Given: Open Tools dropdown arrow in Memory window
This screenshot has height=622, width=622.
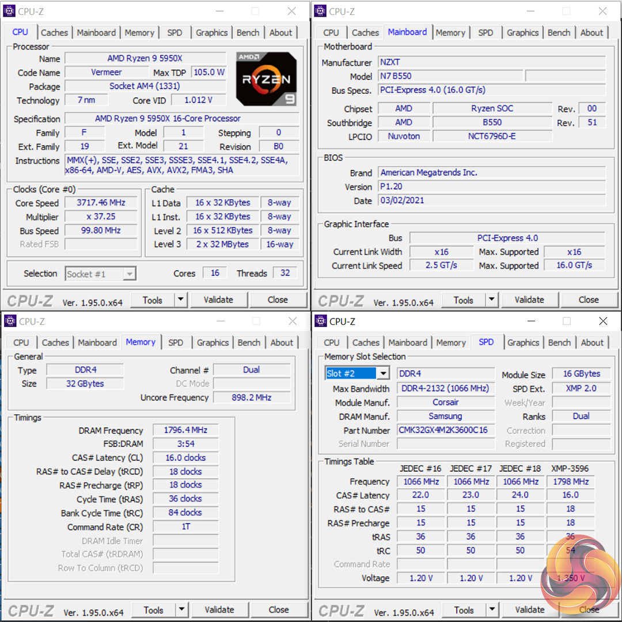Looking at the screenshot, I should (x=181, y=609).
